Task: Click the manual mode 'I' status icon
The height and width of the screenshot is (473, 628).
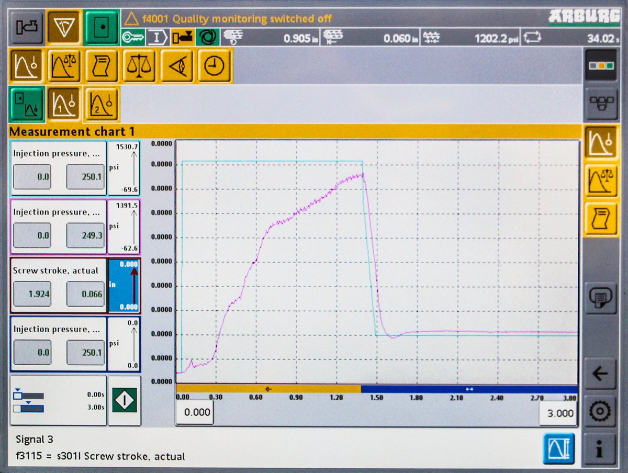Action: pyautogui.click(x=157, y=38)
